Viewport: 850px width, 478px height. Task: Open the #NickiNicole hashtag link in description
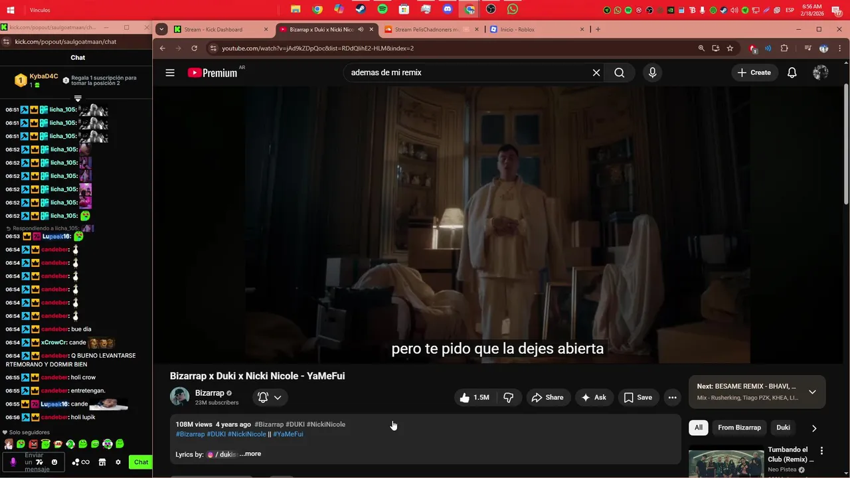(x=246, y=434)
